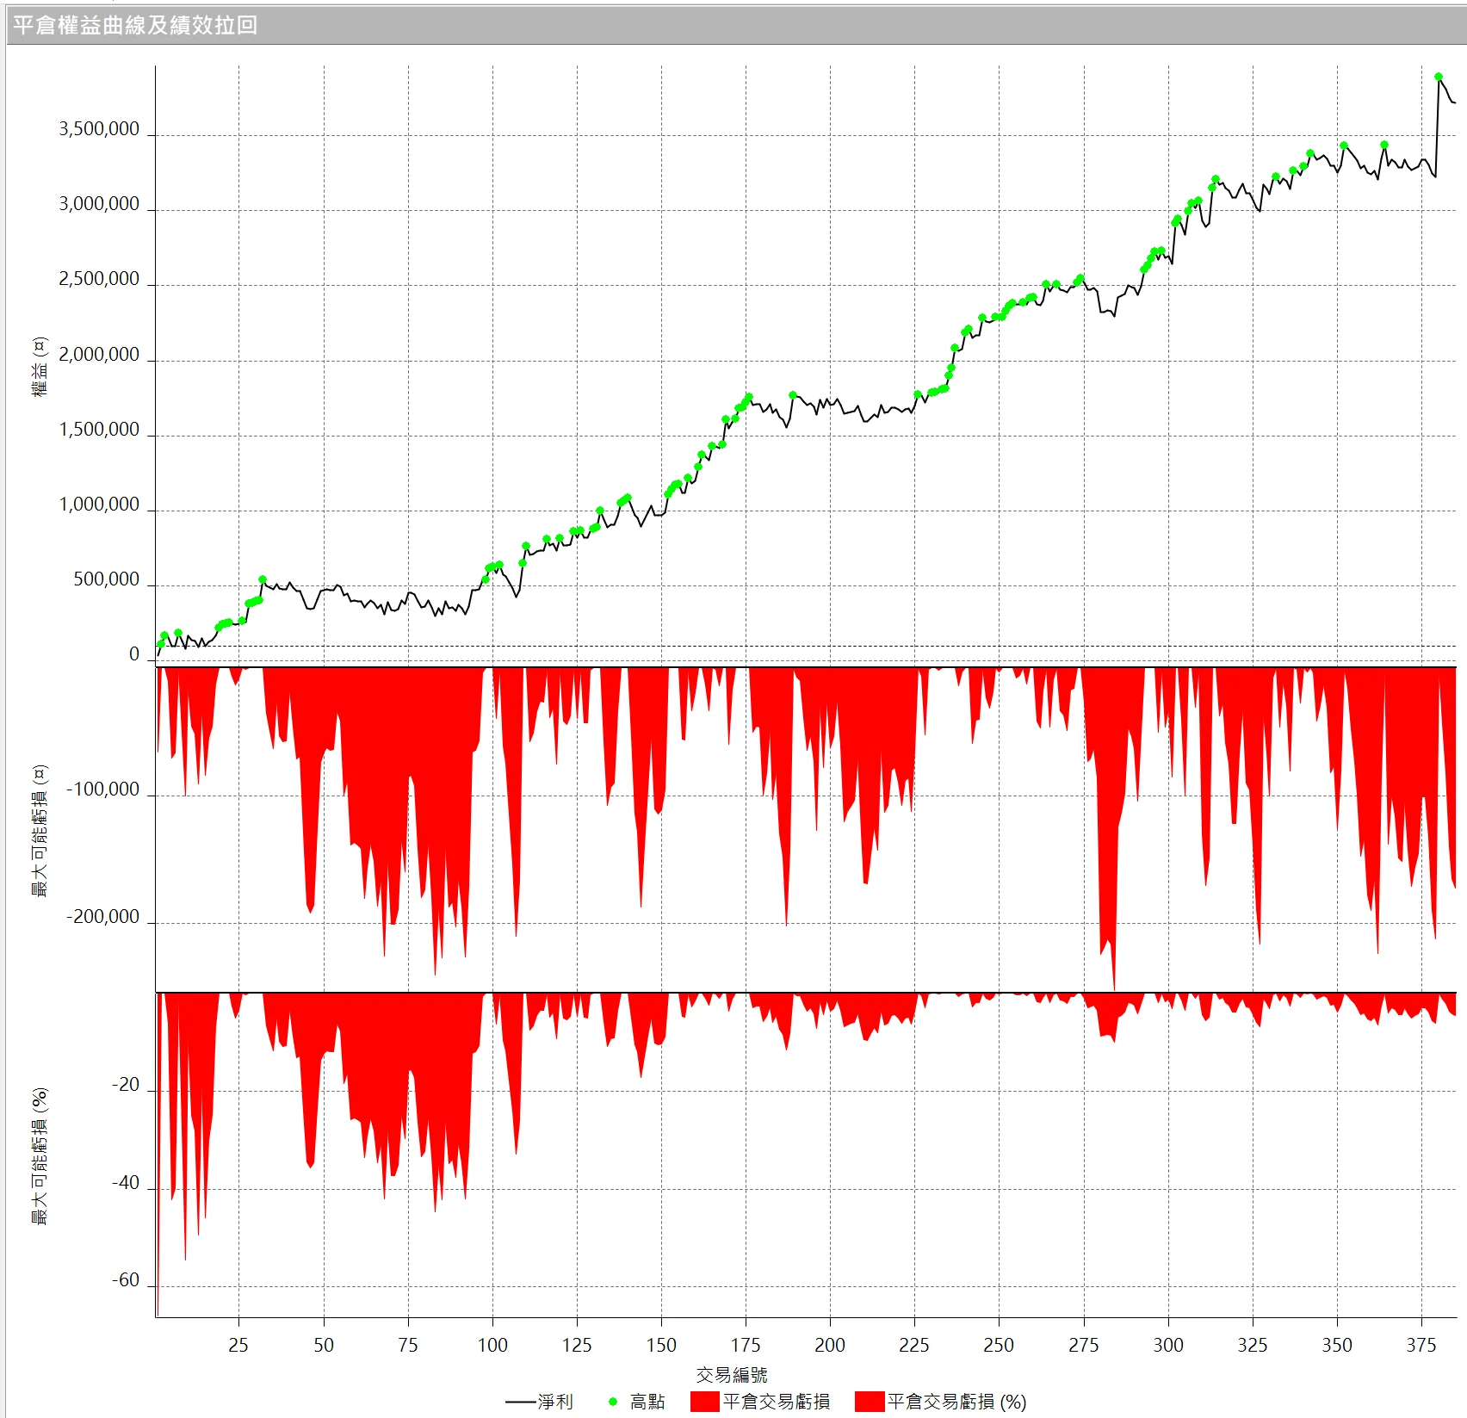Click the x-axis tick label 325
This screenshot has height=1418, width=1467.
click(1253, 1345)
